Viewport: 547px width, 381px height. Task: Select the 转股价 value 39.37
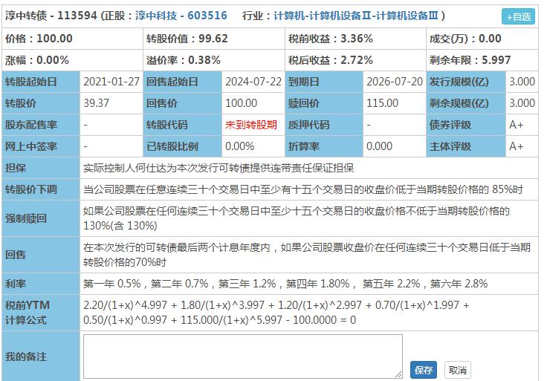pyautogui.click(x=96, y=103)
